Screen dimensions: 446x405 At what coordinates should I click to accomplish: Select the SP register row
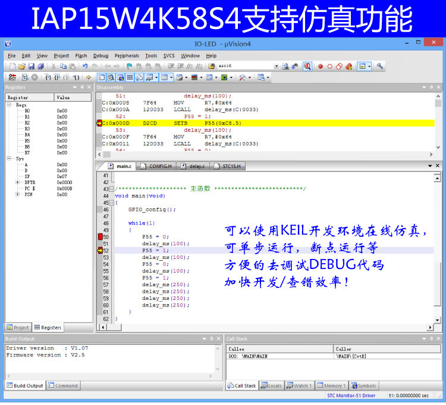(48, 176)
